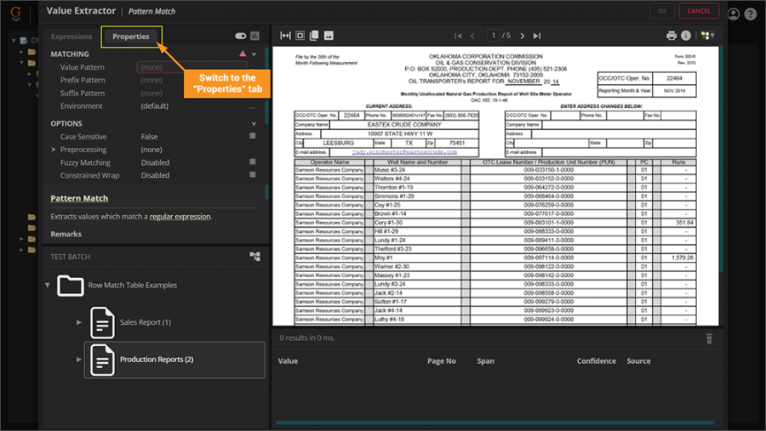Click the fit-to-width icon in viewer toolbar
The width and height of the screenshot is (766, 431).
point(286,36)
